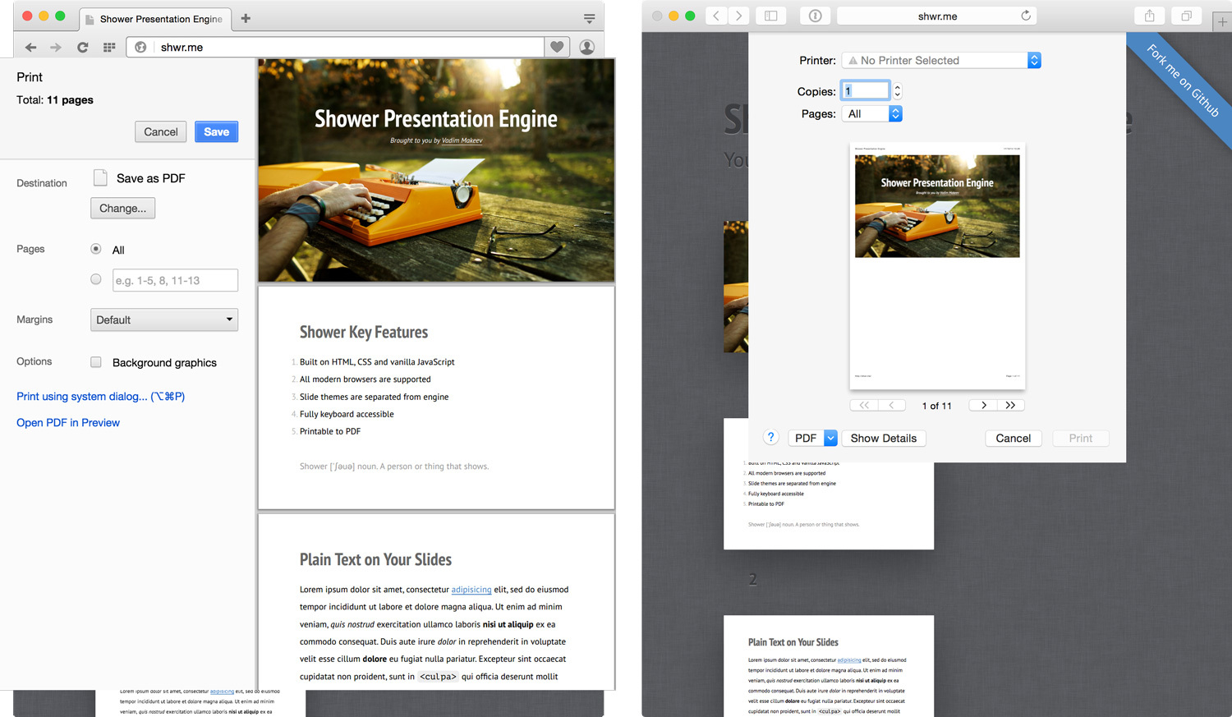Go to previous page in Safari print preview
The height and width of the screenshot is (717, 1232).
point(892,405)
